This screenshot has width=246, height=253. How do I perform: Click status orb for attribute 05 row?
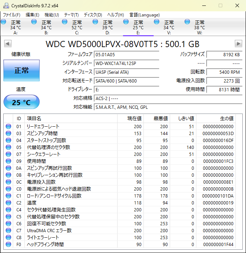coord(8,147)
